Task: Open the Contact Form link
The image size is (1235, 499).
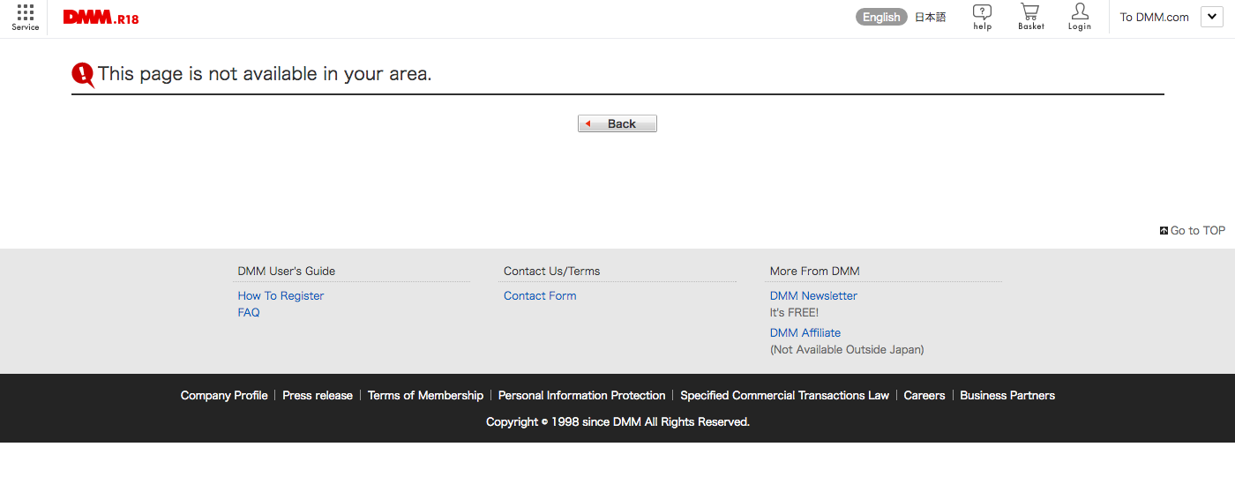Action: [x=540, y=296]
